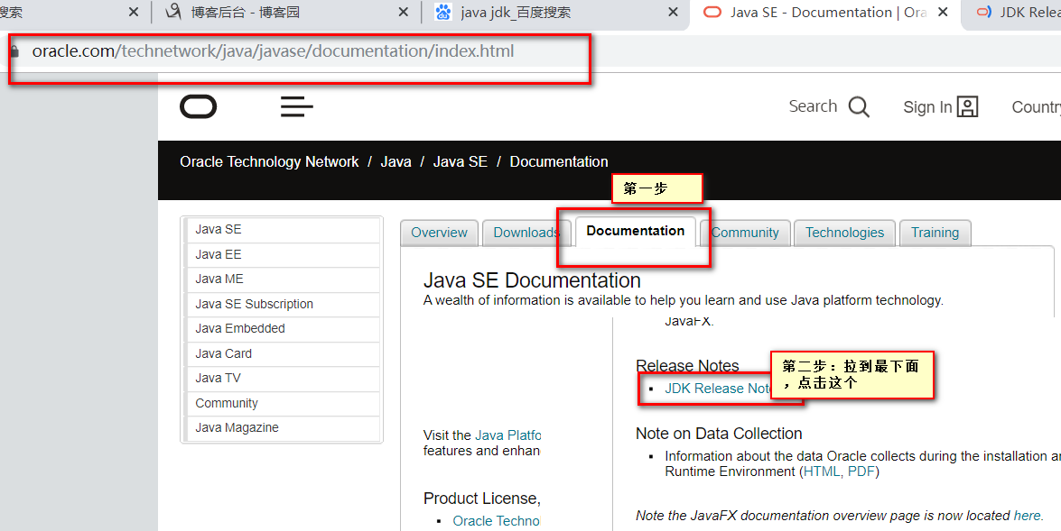Screen dimensions: 1061x531
Task: Click the Java SE Documentation heading
Action: tap(532, 280)
